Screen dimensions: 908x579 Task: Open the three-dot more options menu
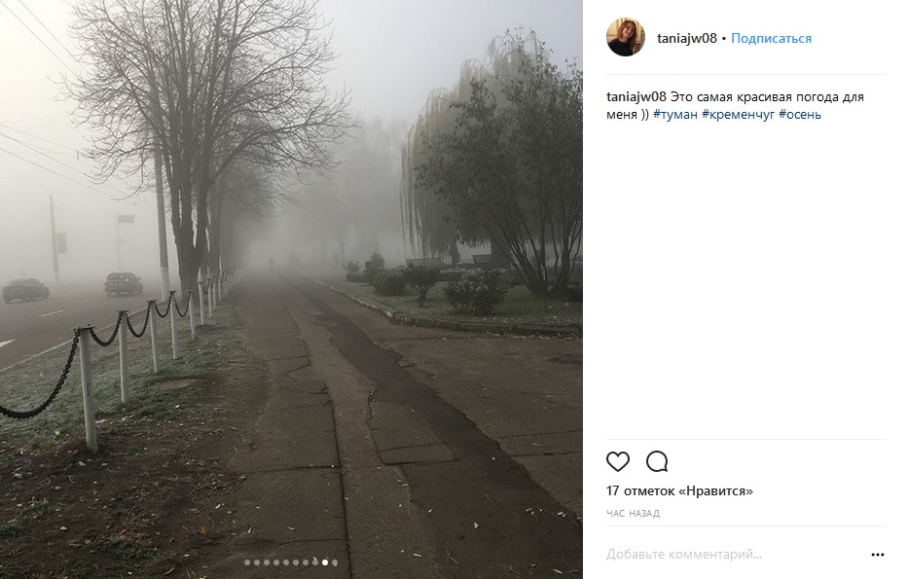click(878, 555)
